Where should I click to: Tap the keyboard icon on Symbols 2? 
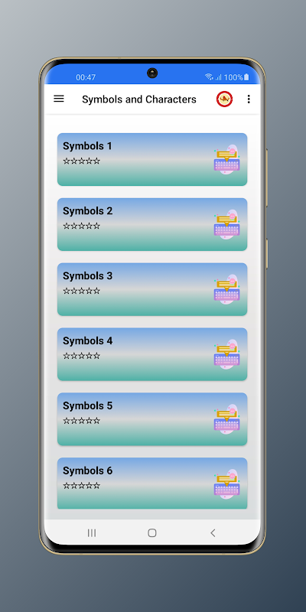coord(226,225)
